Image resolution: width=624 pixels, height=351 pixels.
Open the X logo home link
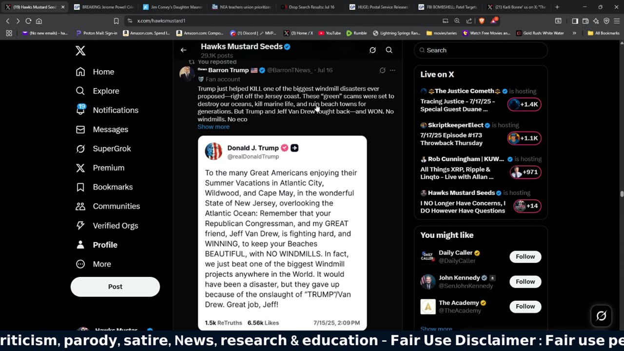click(x=80, y=51)
